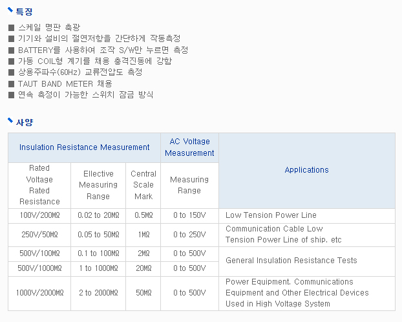Click the 100V/200MΩ rated voltage cell
The height and width of the screenshot is (322, 402).
coord(39,215)
